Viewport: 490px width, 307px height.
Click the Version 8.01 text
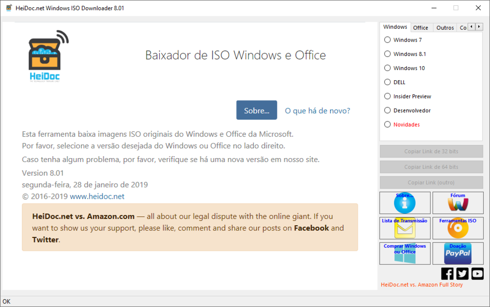tap(43, 173)
